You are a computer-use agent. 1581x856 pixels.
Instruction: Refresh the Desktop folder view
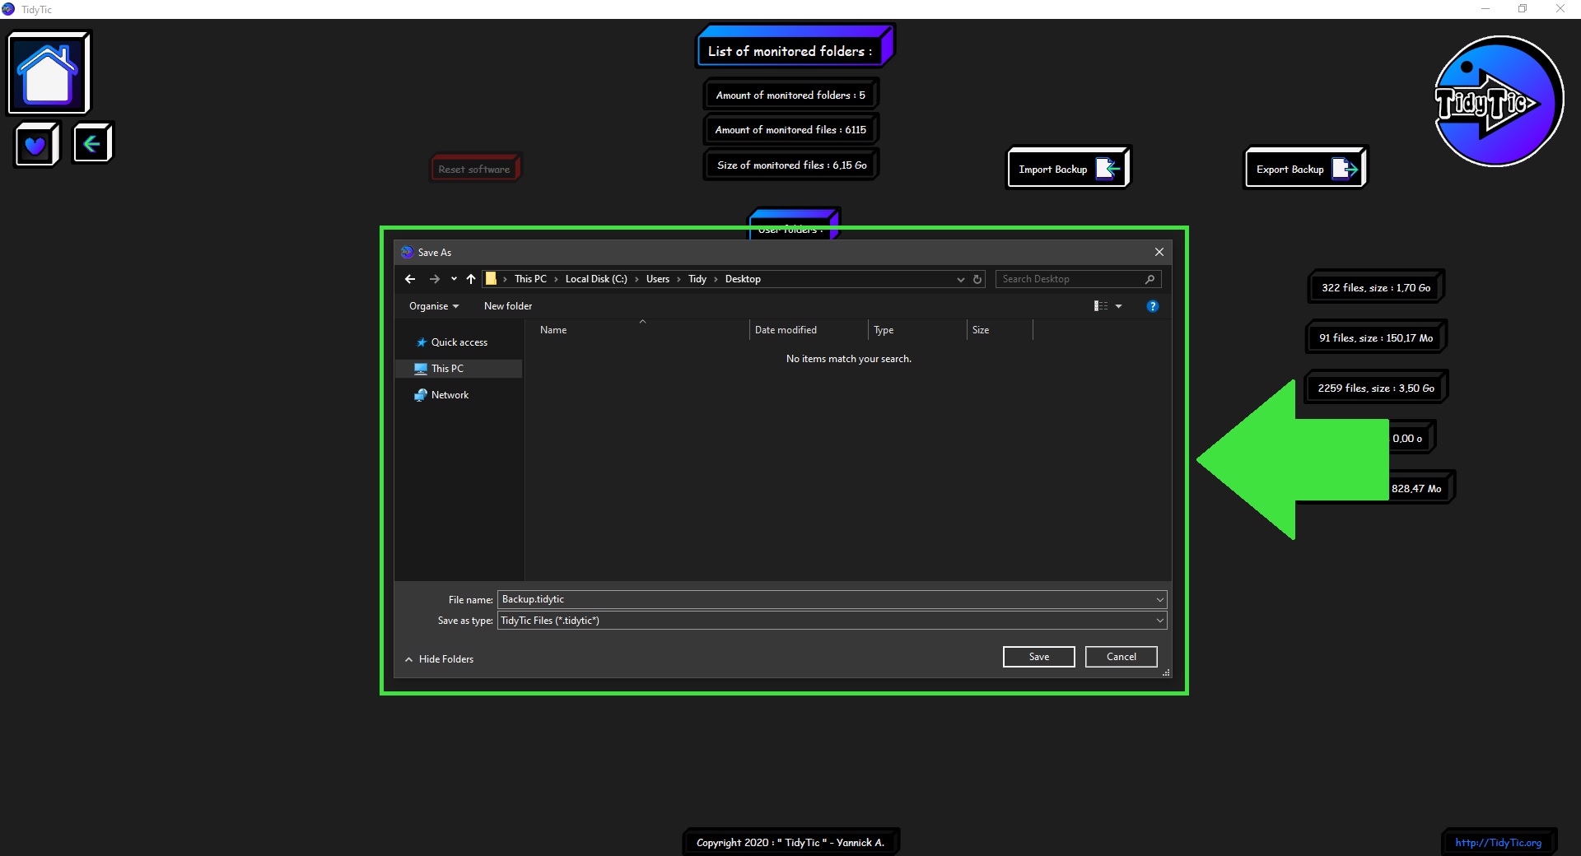coord(977,279)
